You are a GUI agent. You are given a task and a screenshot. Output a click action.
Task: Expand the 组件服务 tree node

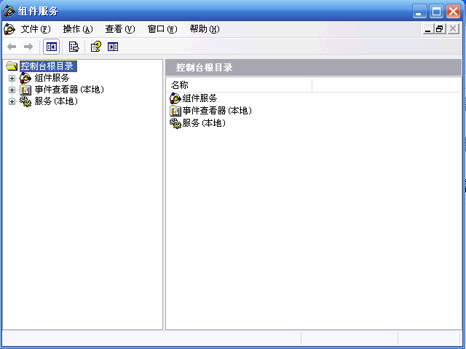pos(12,78)
